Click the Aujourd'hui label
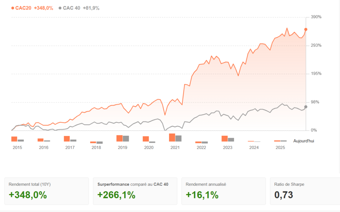Viewport: 340px width, 212px height. point(303,141)
